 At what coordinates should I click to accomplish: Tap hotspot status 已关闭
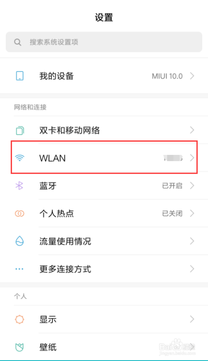(172, 214)
